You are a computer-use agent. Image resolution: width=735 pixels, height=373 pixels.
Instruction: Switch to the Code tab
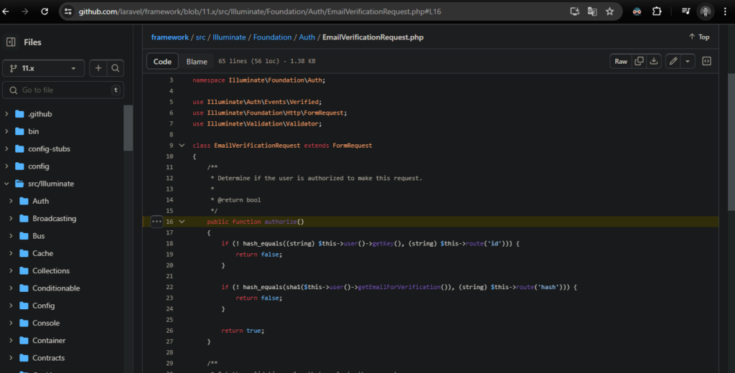pyautogui.click(x=162, y=62)
